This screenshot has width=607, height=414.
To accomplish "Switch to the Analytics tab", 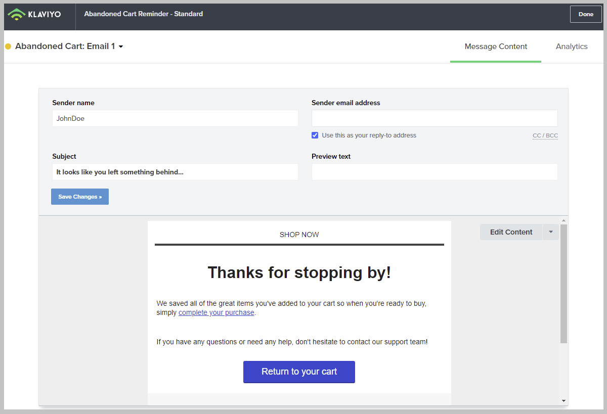I will coord(572,47).
